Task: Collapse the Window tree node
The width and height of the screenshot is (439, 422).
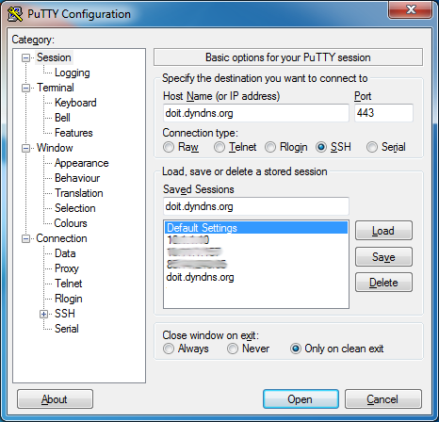Action: pos(25,148)
